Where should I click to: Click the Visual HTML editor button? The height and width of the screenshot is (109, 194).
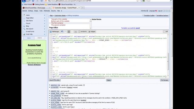click(x=55, y=80)
